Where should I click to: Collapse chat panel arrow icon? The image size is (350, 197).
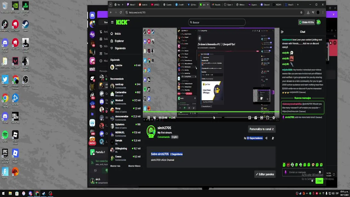coord(282,32)
